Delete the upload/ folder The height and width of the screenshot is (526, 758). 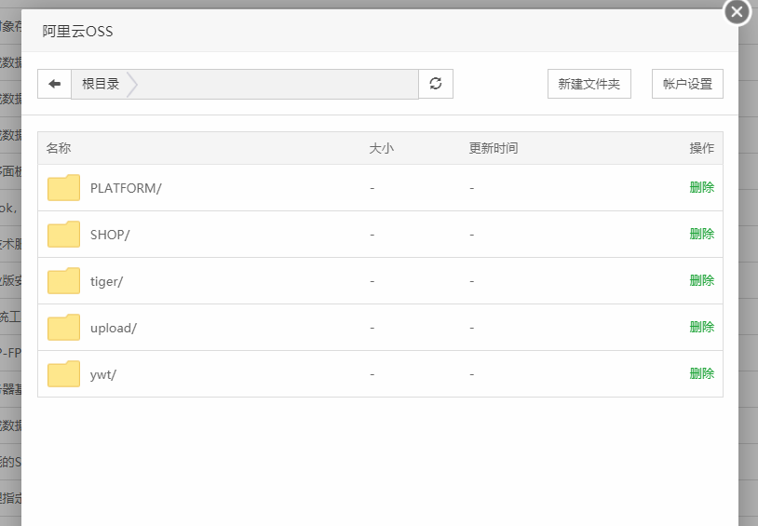pos(701,327)
